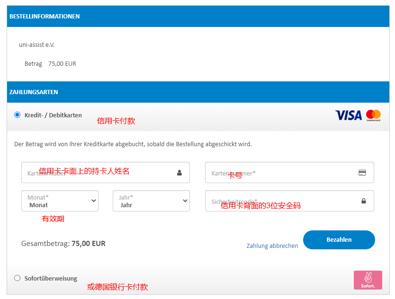The image size is (395, 299).
Task: Click the pink Sofort. logo
Action: click(x=368, y=280)
